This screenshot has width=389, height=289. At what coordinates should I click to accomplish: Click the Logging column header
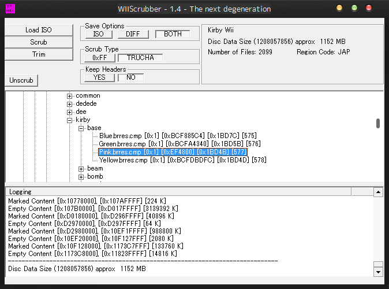coord(178,192)
